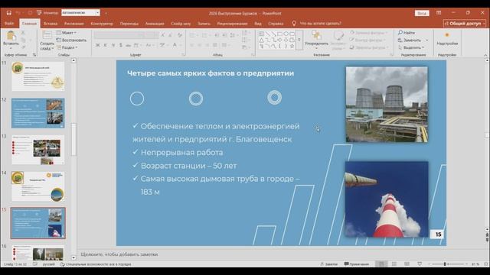Image resolution: width=490 pixels, height=275 pixels.
Task: Click the fit slide to window icon
Action: 486,264
